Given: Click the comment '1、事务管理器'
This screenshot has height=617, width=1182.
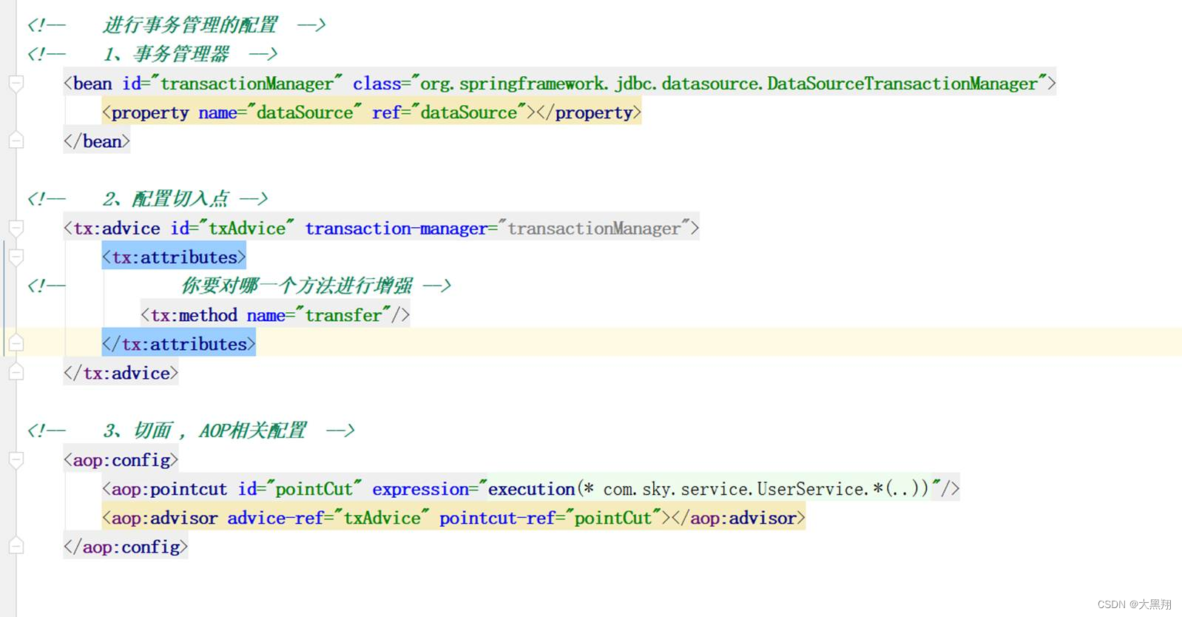Looking at the screenshot, I should pos(166,54).
